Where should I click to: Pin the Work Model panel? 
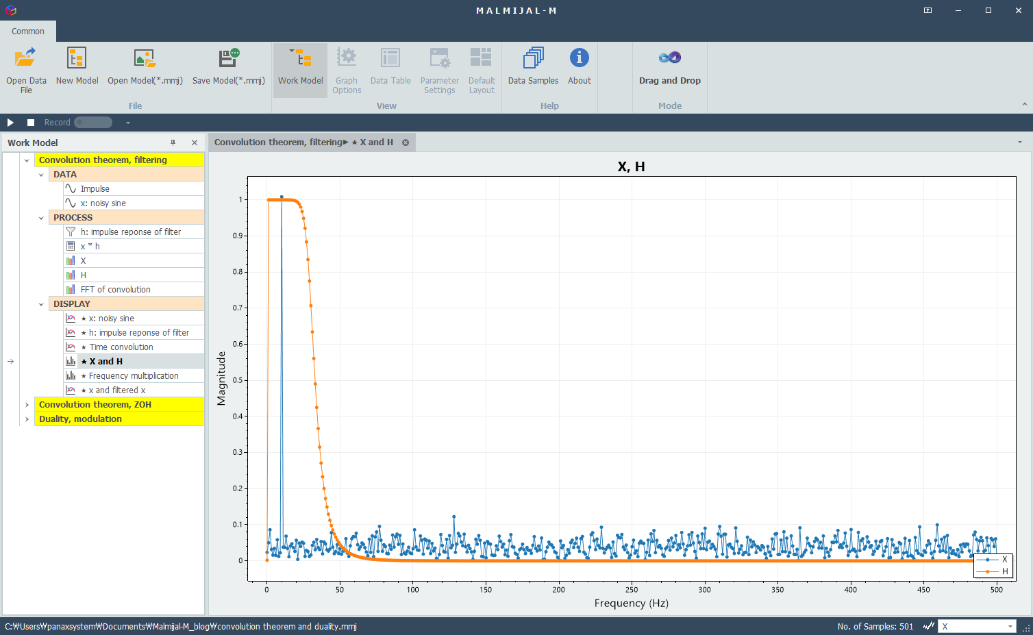pyautogui.click(x=173, y=142)
